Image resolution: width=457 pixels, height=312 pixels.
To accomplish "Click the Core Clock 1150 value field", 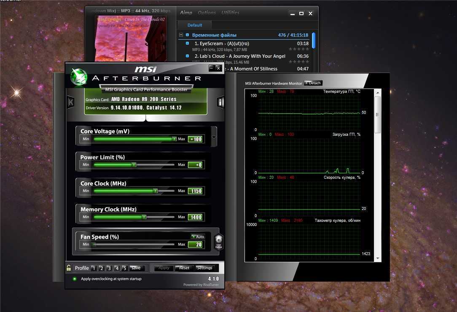I will [x=195, y=191].
